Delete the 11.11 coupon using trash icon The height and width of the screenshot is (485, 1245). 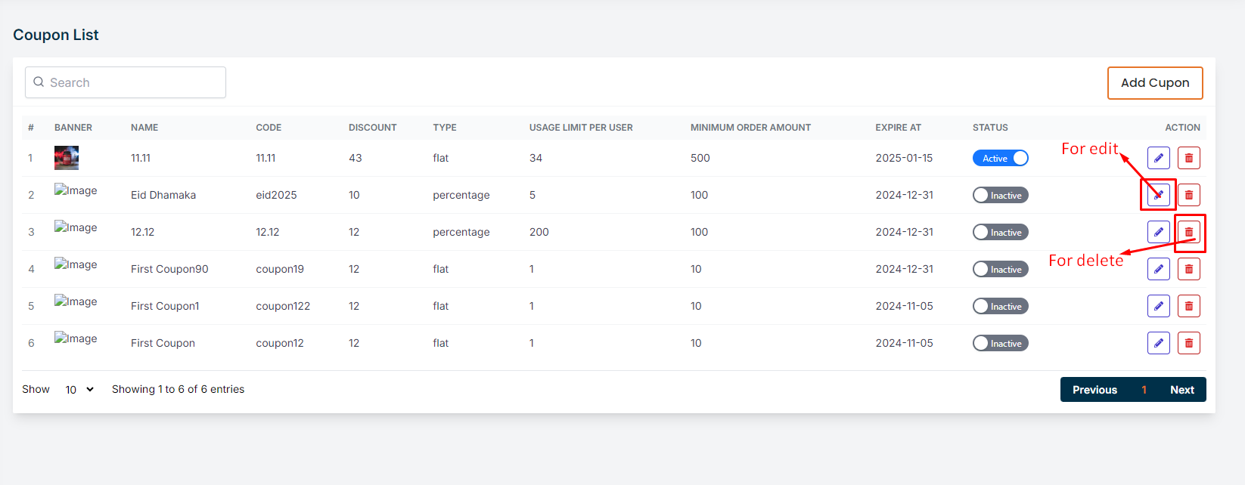(1188, 158)
